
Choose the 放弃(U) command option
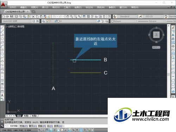(x=58, y=126)
